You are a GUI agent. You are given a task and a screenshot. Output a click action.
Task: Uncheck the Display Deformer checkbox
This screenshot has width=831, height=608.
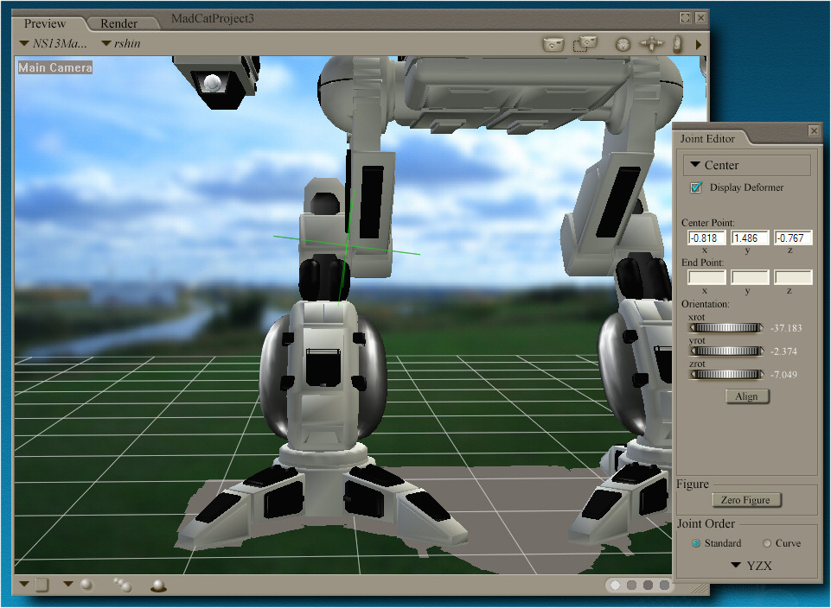(696, 187)
